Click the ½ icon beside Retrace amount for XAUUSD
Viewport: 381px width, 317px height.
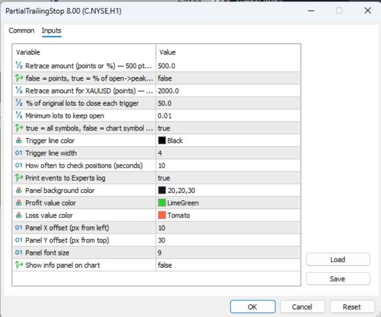(x=18, y=90)
